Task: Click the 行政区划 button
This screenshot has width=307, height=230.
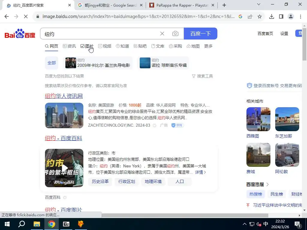Action: [x=127, y=182]
